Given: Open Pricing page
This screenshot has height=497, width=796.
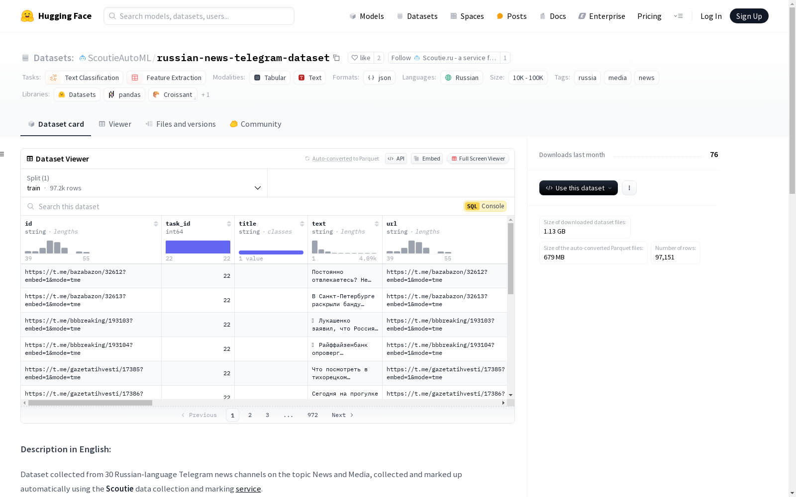Looking at the screenshot, I should [x=649, y=16].
